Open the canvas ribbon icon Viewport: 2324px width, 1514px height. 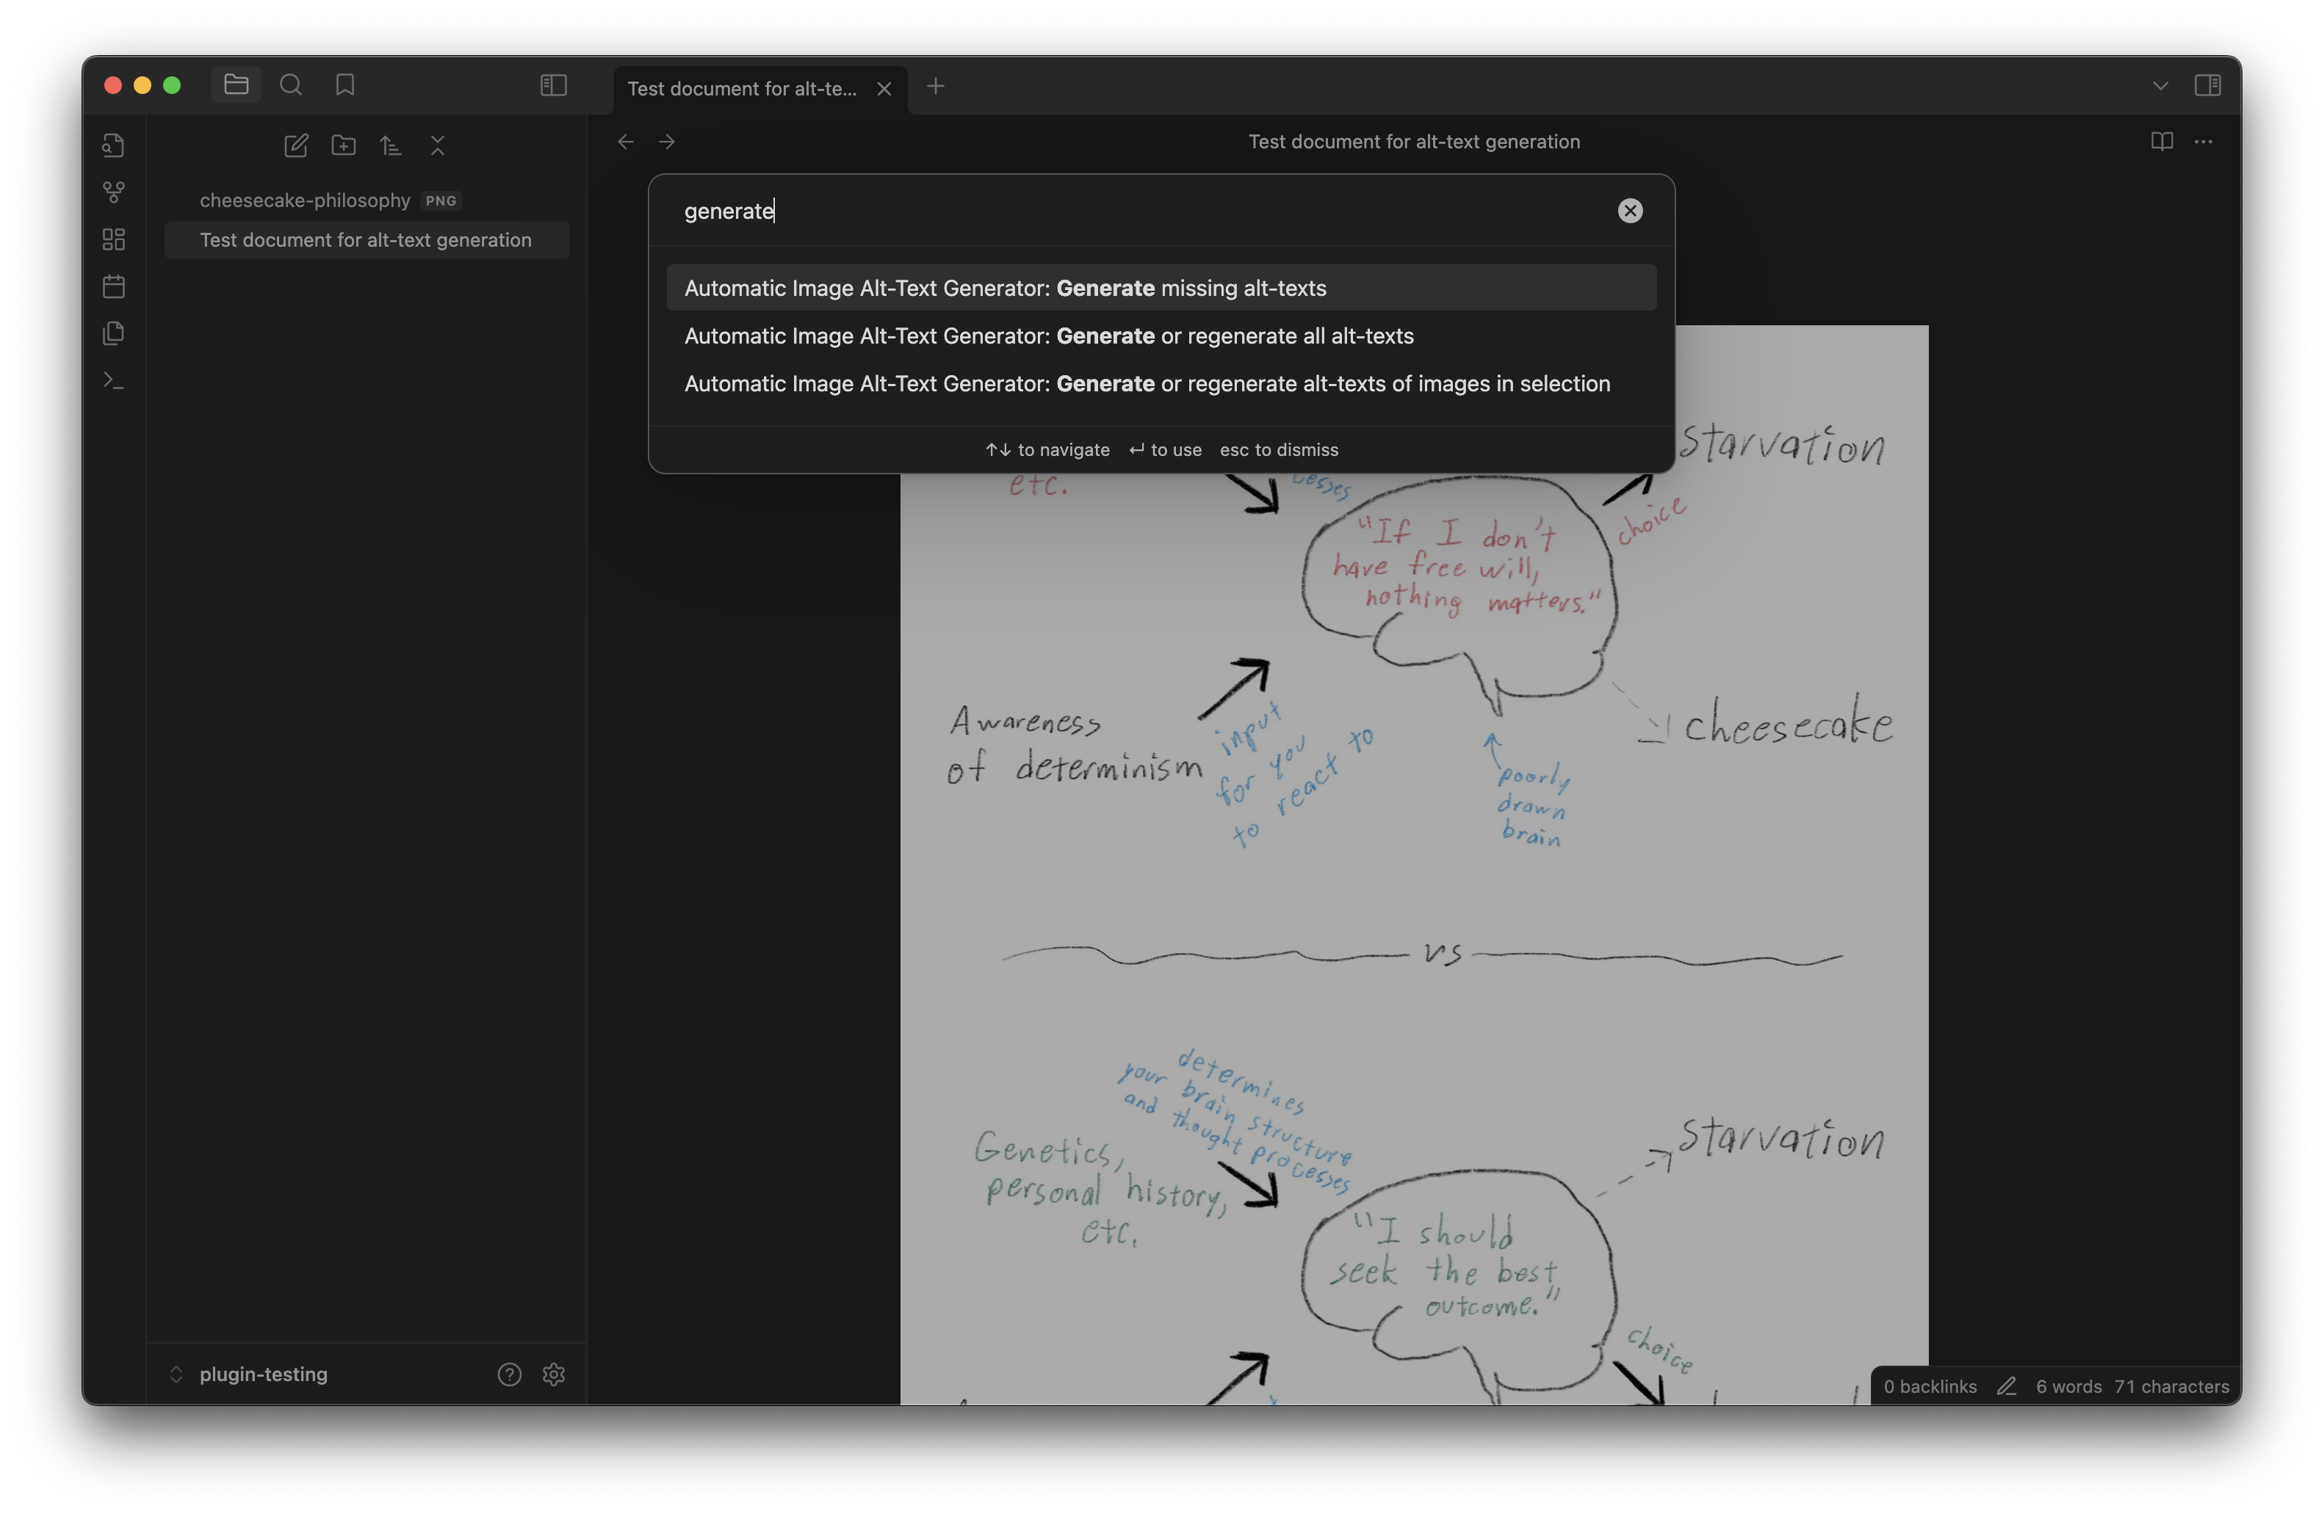113,239
